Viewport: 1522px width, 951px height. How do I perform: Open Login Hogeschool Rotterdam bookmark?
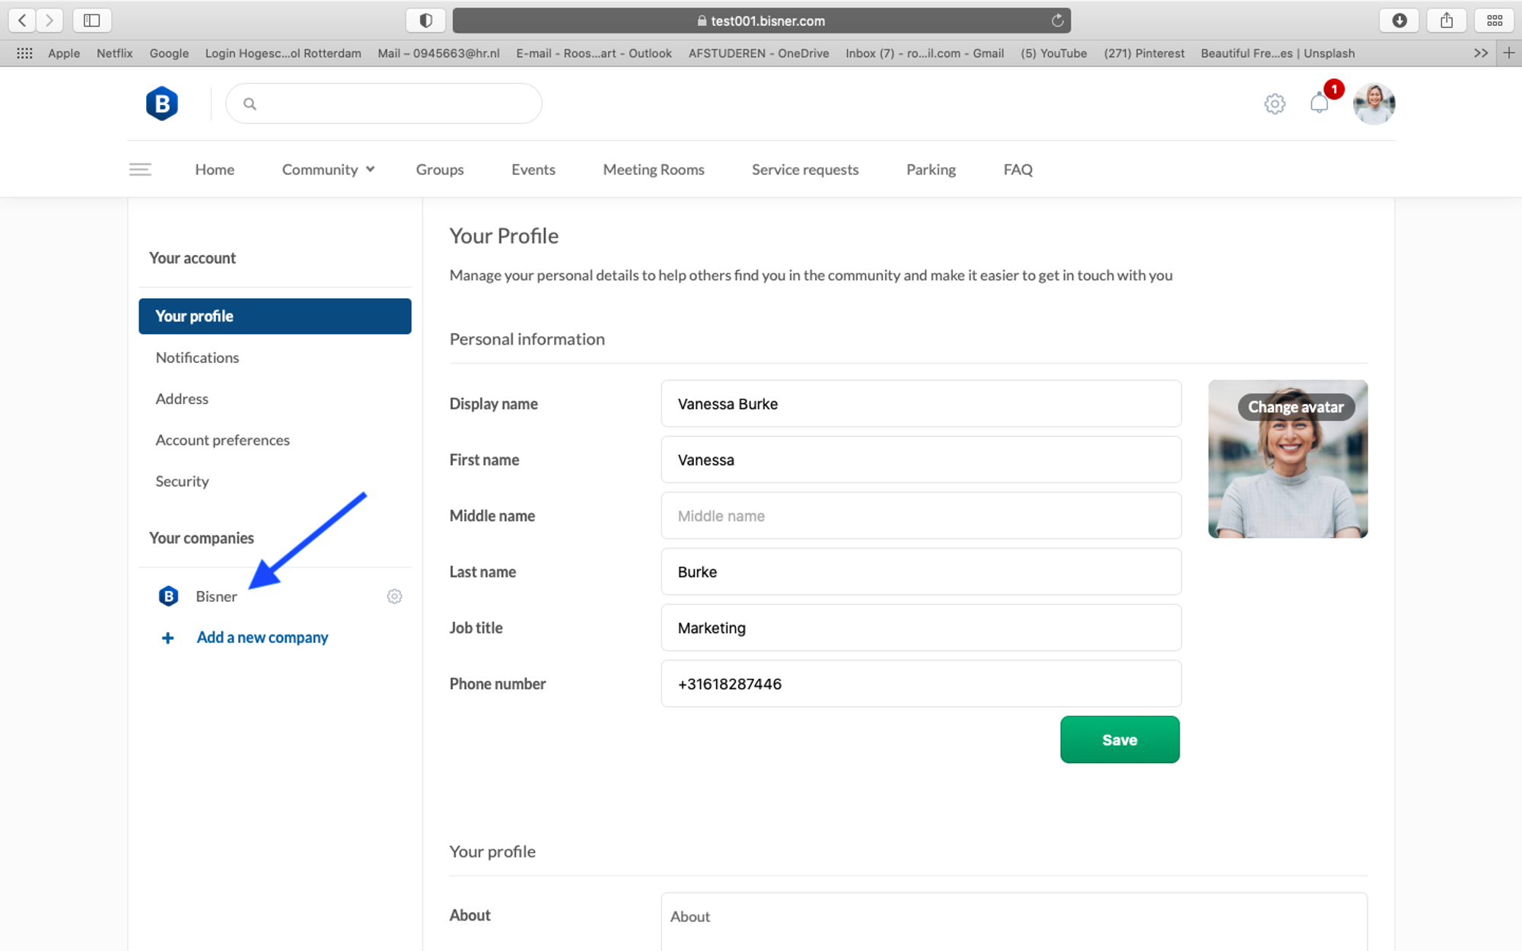coord(283,53)
